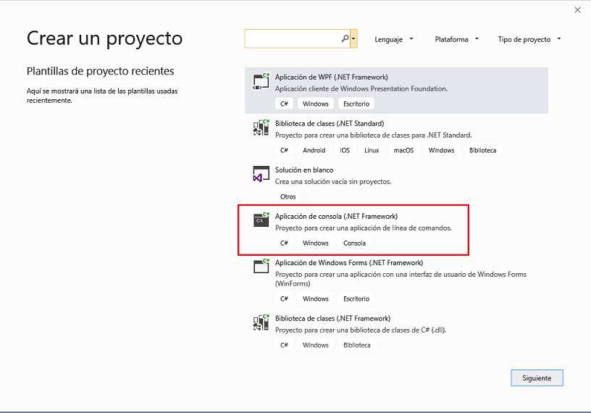The image size is (591, 413).
Task: Click C# tag under .NET Framework library
Action: pyautogui.click(x=284, y=345)
